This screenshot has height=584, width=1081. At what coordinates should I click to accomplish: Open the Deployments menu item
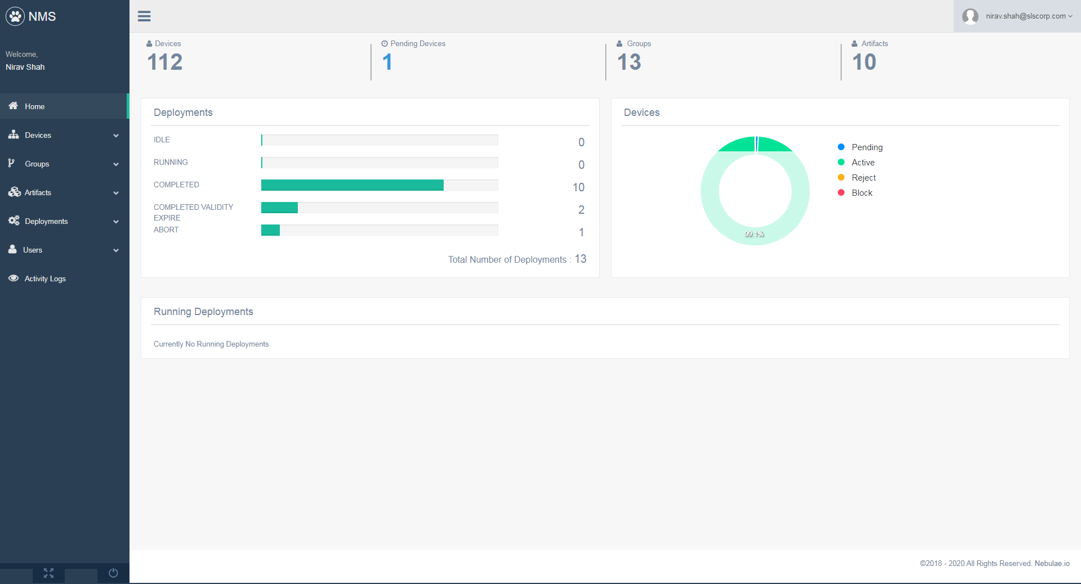[x=64, y=221]
